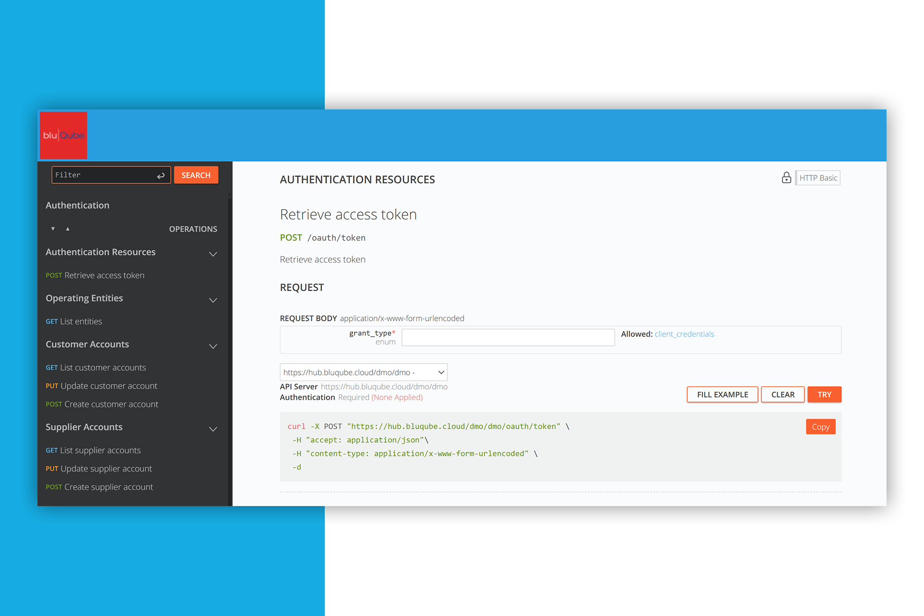The height and width of the screenshot is (616, 924).
Task: Collapse the Operating Entities section
Action: coord(213,300)
